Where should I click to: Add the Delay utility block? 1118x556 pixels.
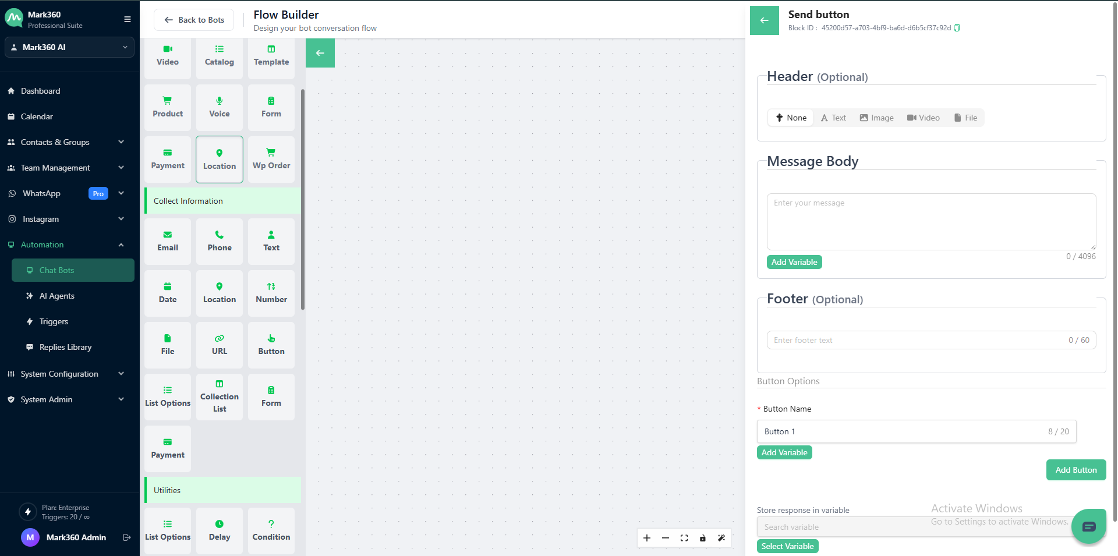click(x=220, y=530)
